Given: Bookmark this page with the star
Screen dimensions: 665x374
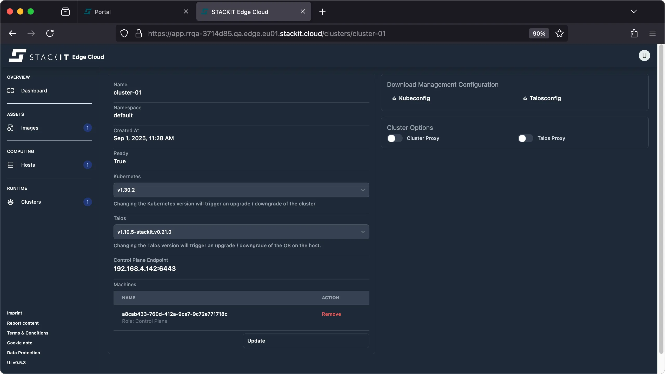Looking at the screenshot, I should (x=559, y=33).
